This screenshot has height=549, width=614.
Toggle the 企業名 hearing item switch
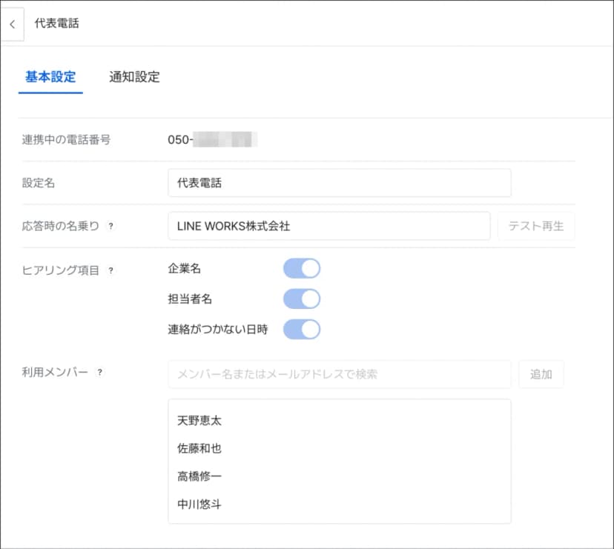click(x=302, y=268)
